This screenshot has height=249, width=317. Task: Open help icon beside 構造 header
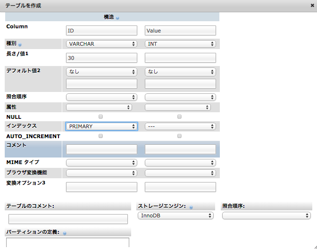117,18
